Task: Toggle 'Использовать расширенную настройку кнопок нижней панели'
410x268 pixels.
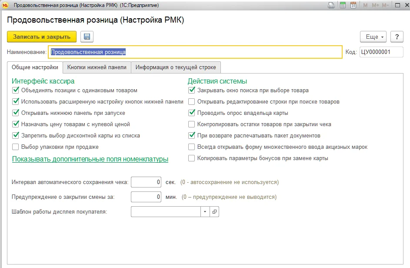Action: click(16, 101)
